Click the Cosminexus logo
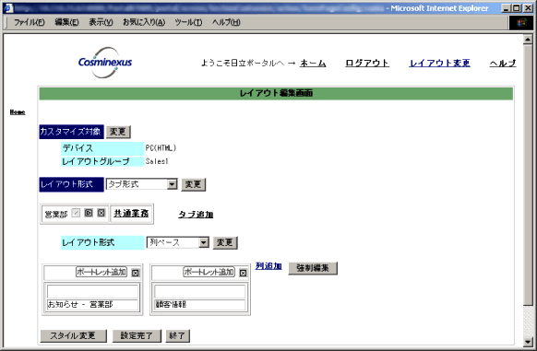Image resolution: width=537 pixels, height=351 pixels. point(105,63)
